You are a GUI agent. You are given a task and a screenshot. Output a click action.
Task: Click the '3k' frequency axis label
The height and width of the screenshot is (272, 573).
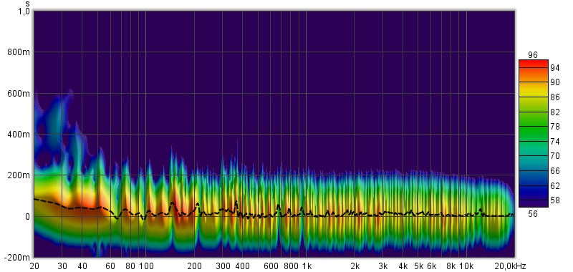point(383,266)
